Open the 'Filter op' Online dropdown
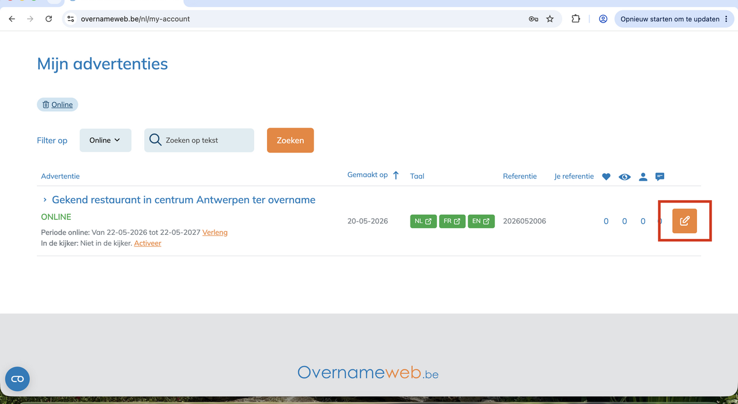The image size is (738, 404). point(106,140)
